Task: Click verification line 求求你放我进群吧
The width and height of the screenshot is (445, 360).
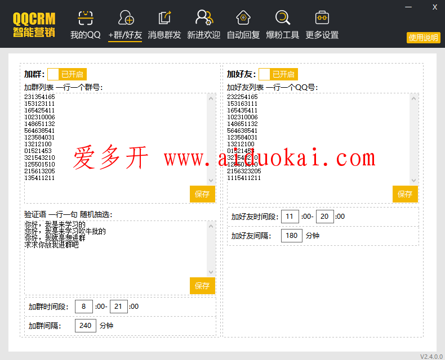Action: pos(51,245)
